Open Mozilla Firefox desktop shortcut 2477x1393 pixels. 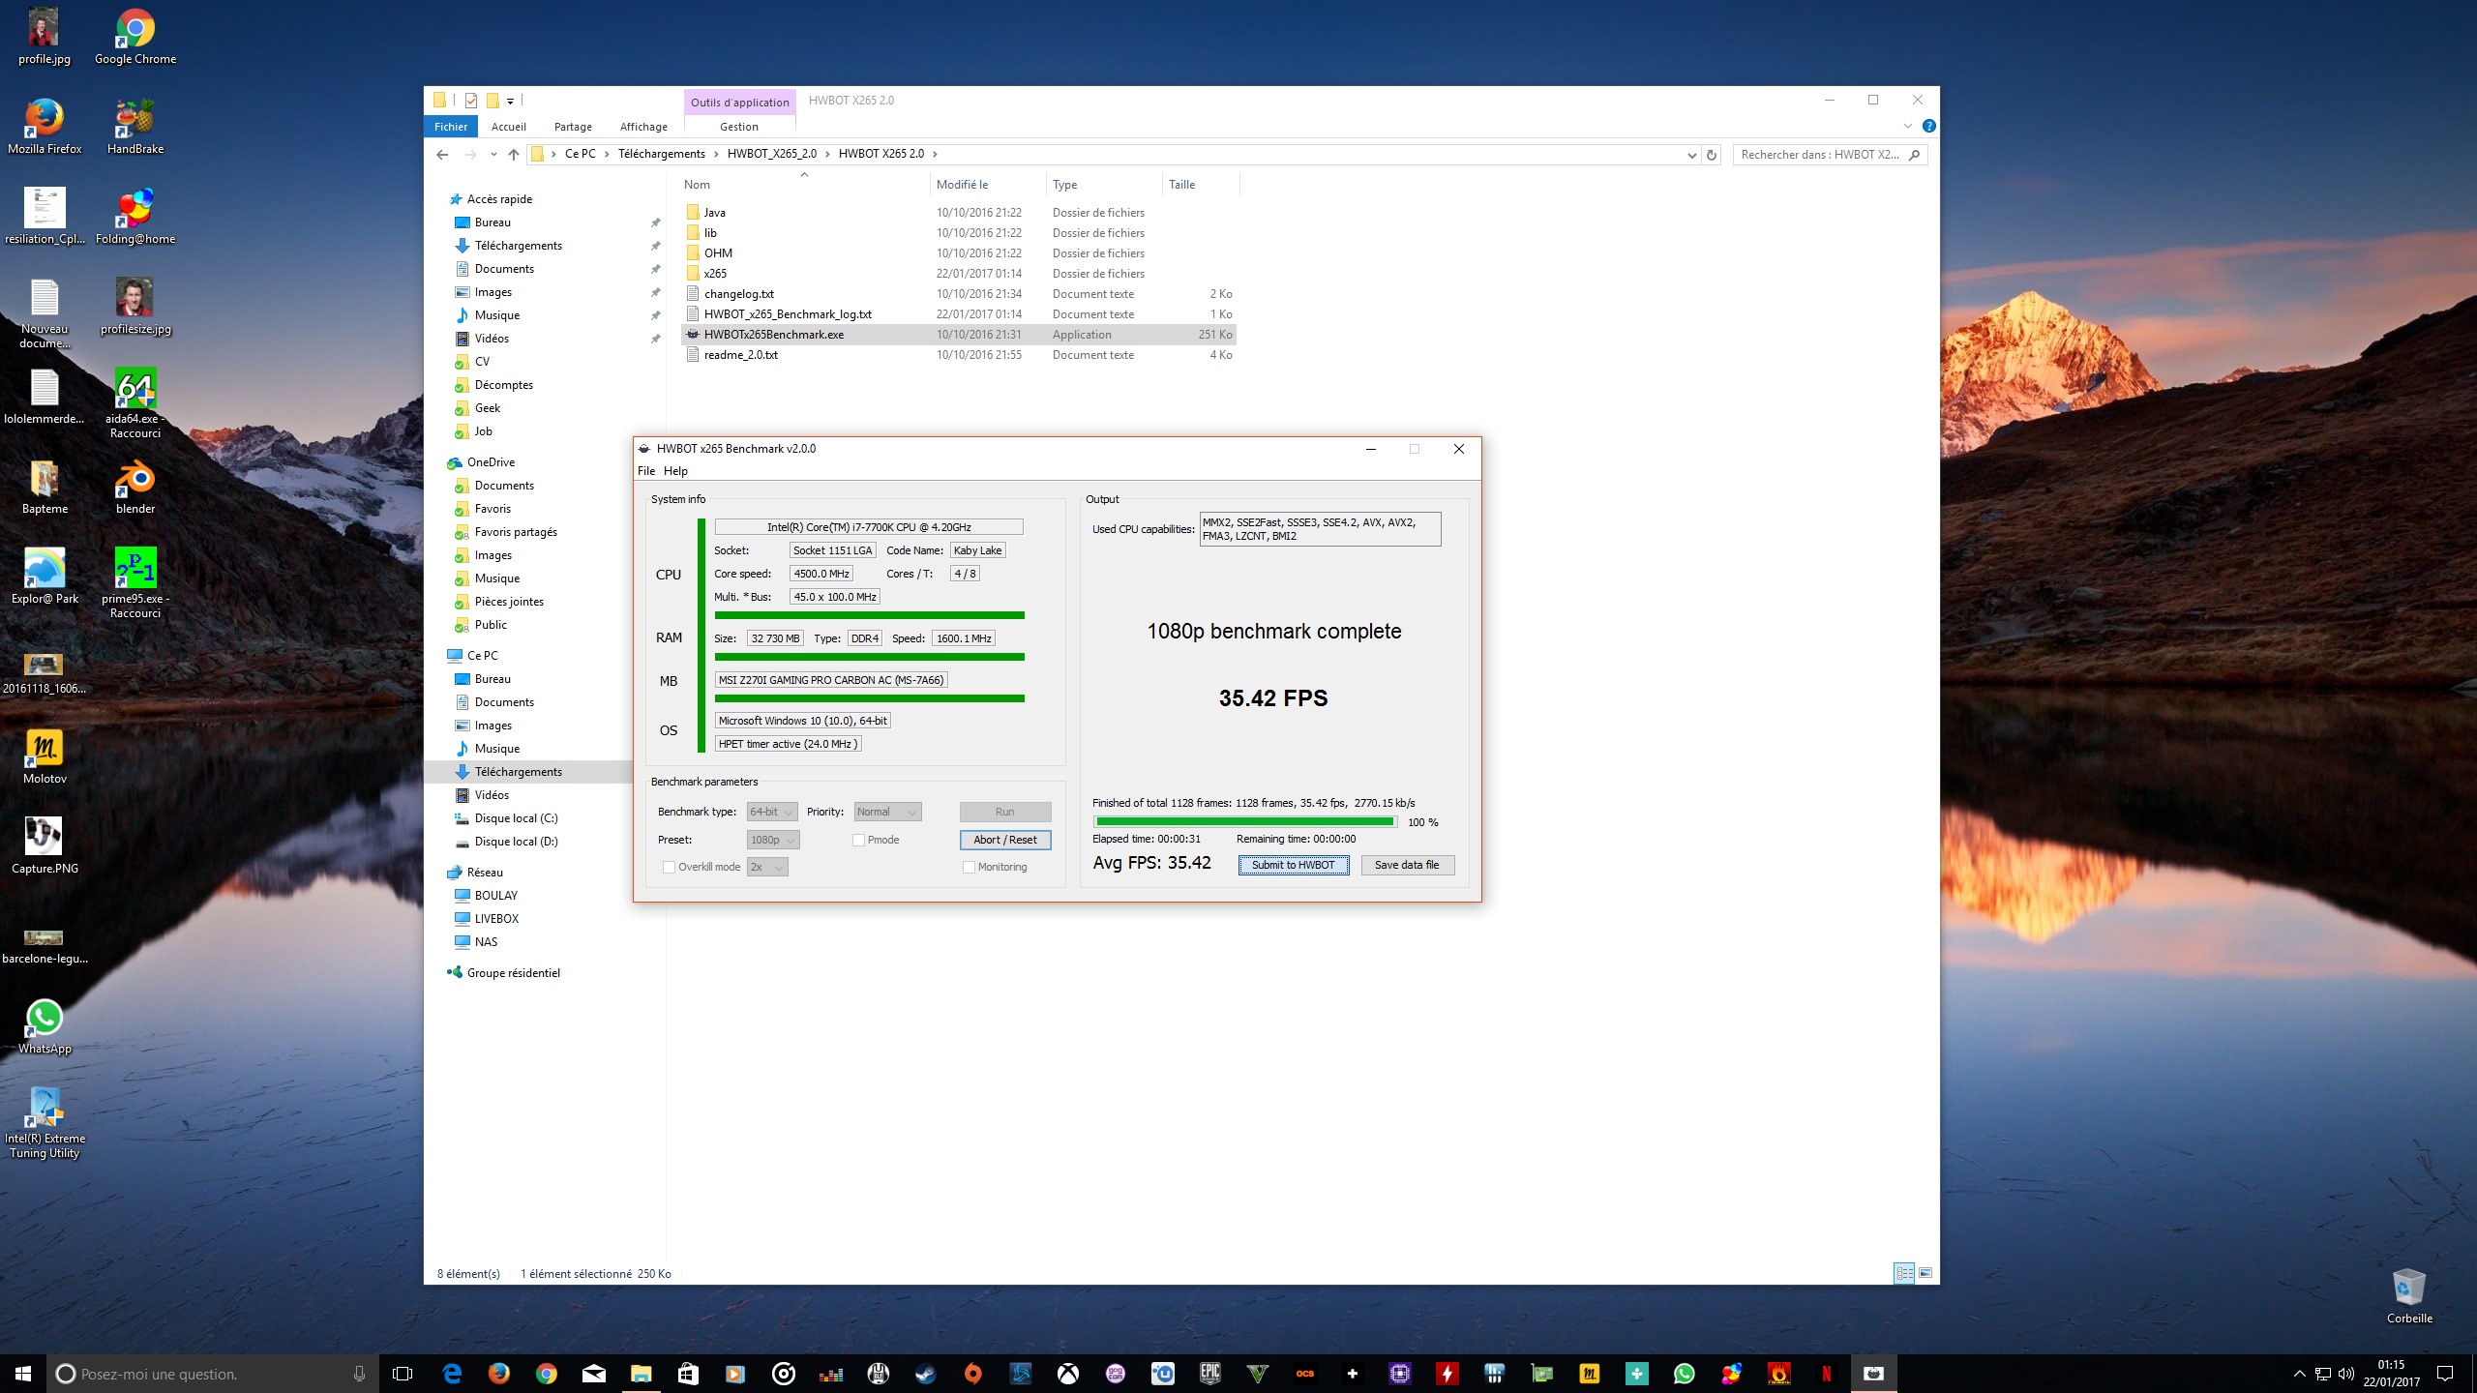click(x=45, y=127)
